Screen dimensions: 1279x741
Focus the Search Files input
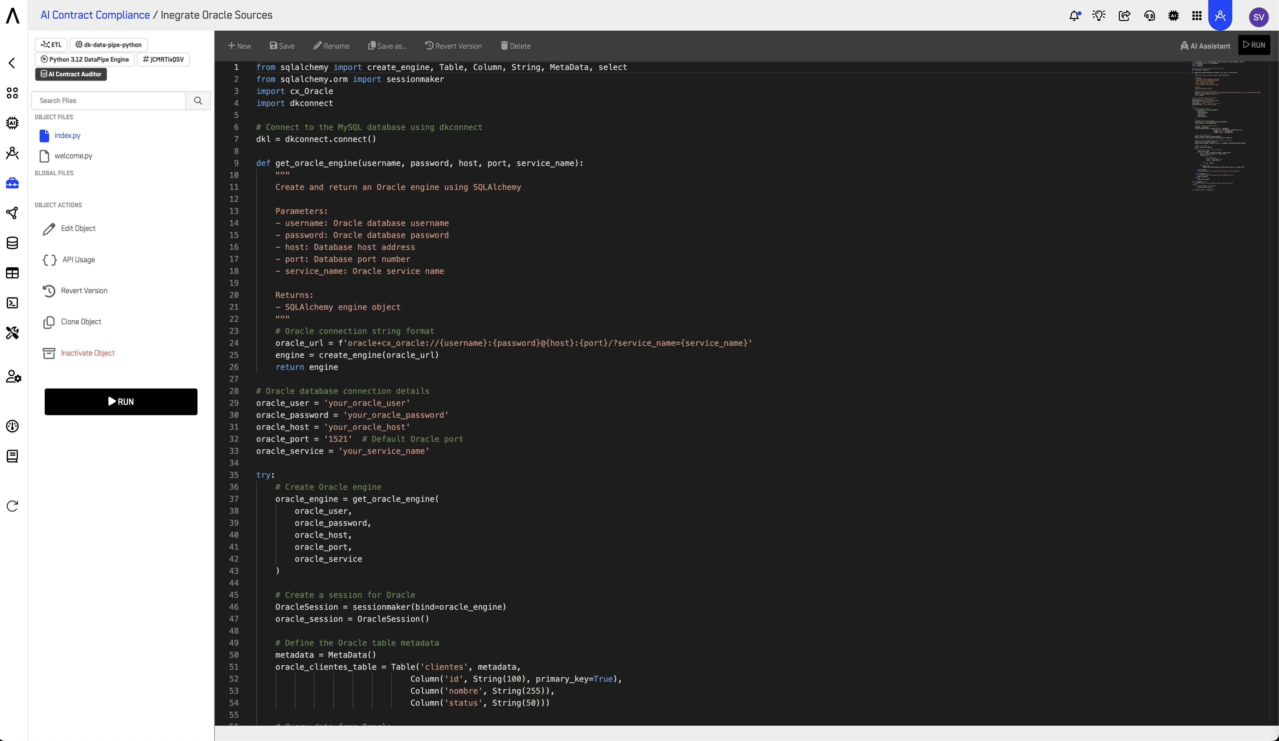[x=109, y=100]
